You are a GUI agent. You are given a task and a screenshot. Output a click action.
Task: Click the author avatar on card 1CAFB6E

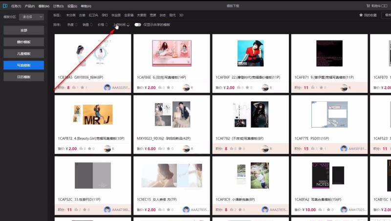pyautogui.click(x=186, y=88)
